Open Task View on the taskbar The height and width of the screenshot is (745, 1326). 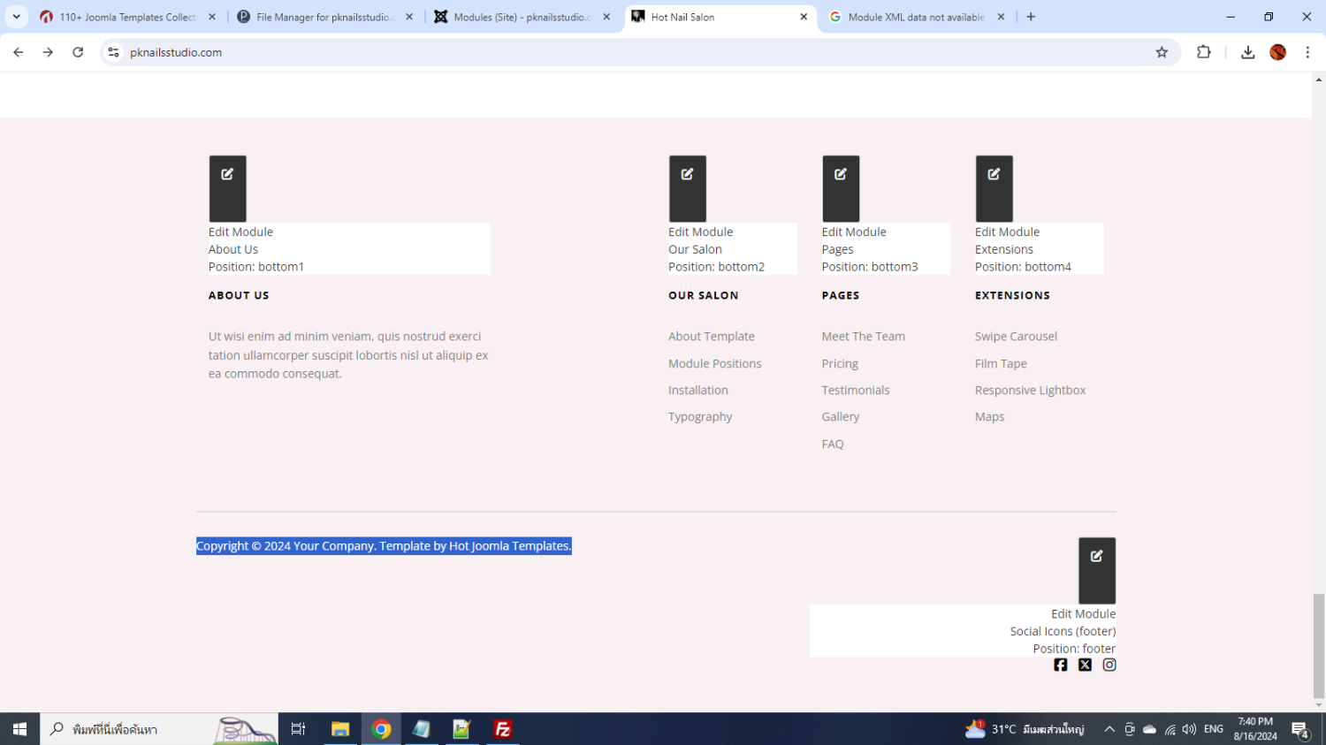[298, 729]
